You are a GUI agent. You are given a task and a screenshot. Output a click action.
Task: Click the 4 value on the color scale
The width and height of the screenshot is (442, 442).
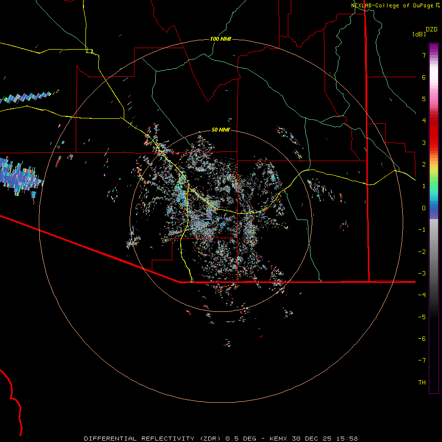(424, 121)
